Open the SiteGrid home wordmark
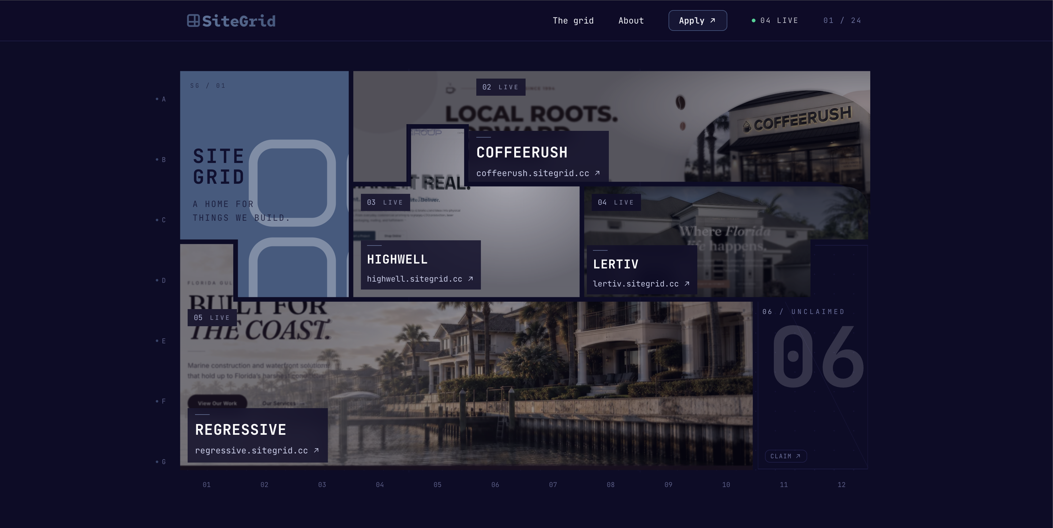1053x528 pixels. (x=239, y=21)
